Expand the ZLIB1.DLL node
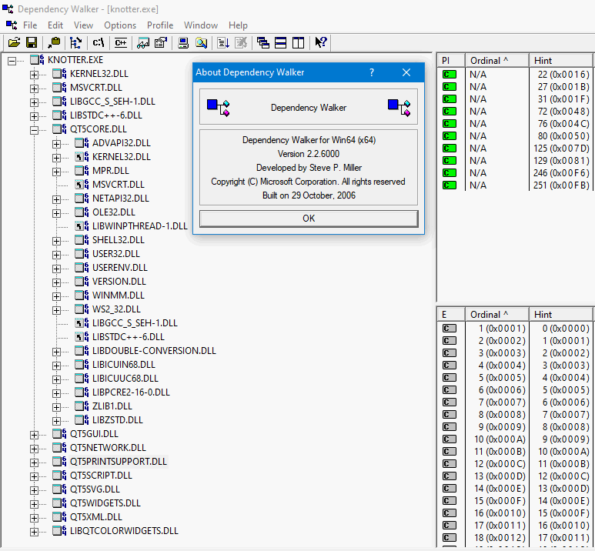Image resolution: width=595 pixels, height=551 pixels. (56, 407)
